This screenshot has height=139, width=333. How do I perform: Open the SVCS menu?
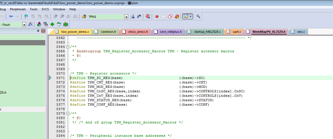(x=45, y=9)
